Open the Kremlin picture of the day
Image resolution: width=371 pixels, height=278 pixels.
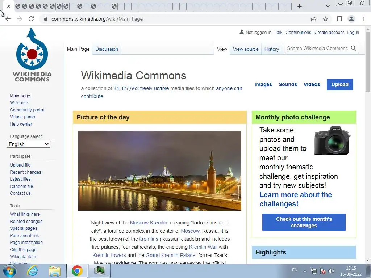click(160, 170)
